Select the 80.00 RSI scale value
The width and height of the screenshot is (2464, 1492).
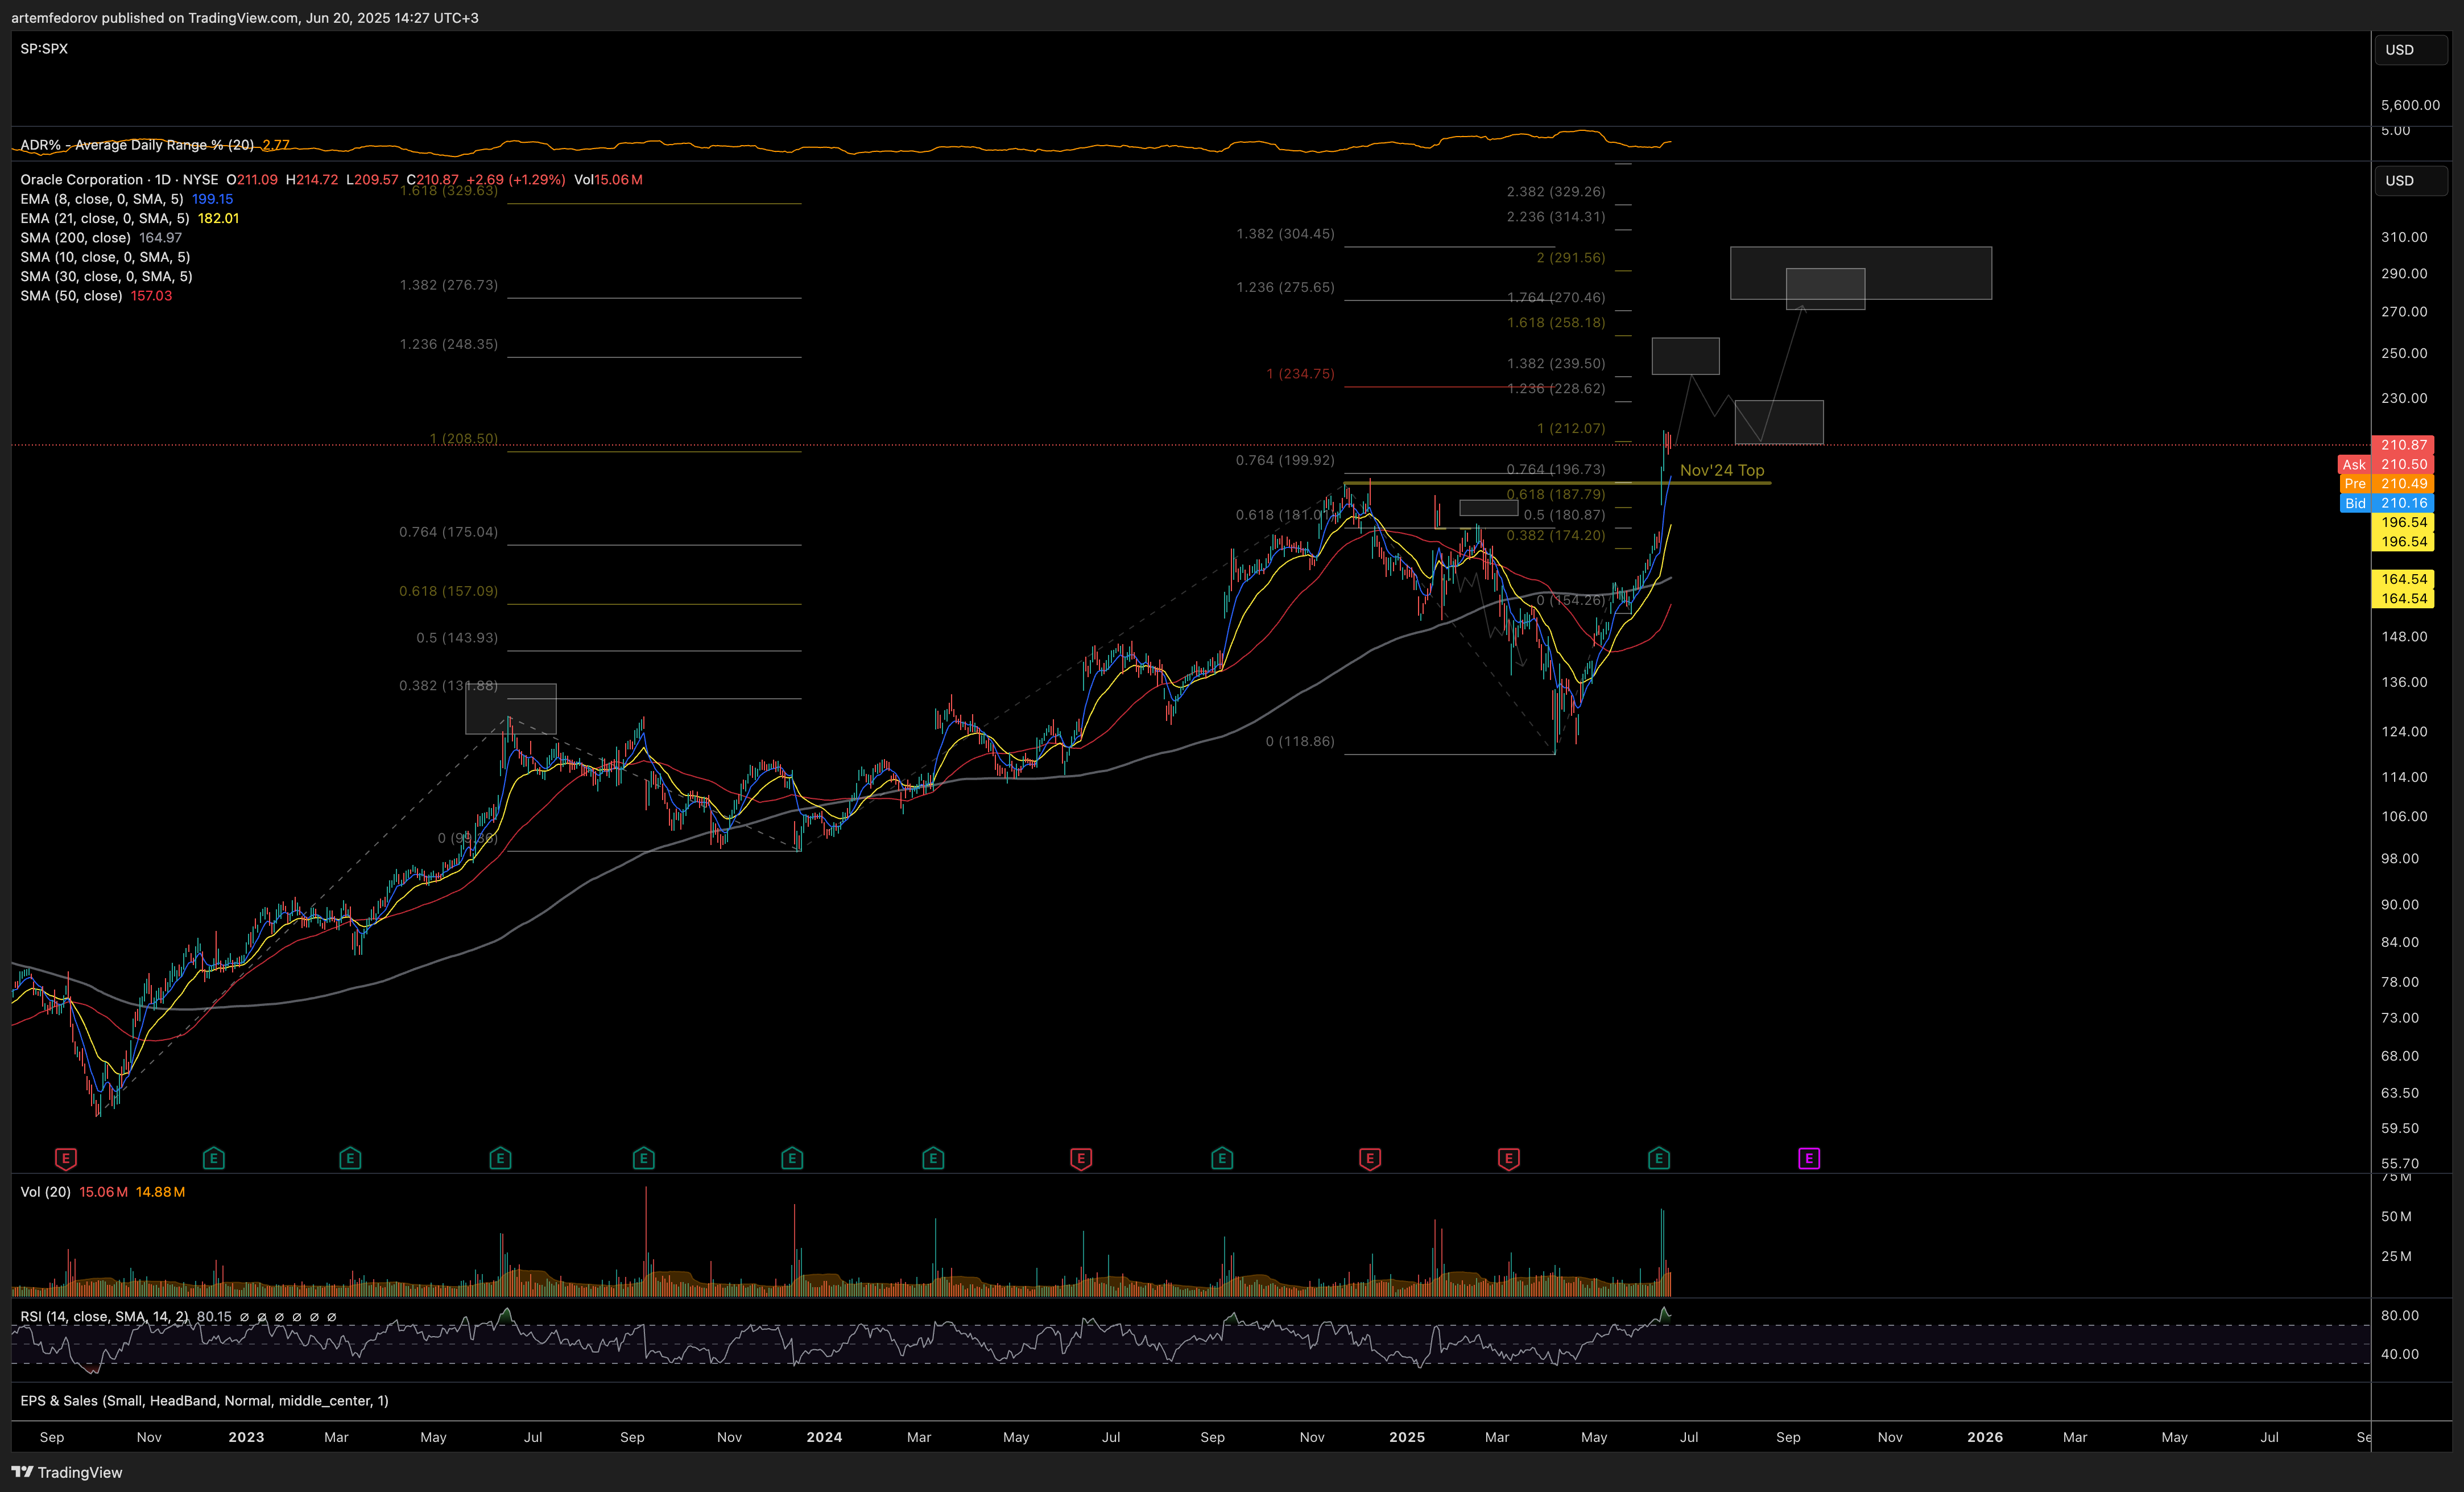click(x=2401, y=1316)
